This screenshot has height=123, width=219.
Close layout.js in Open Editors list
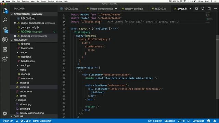pos(15,36)
